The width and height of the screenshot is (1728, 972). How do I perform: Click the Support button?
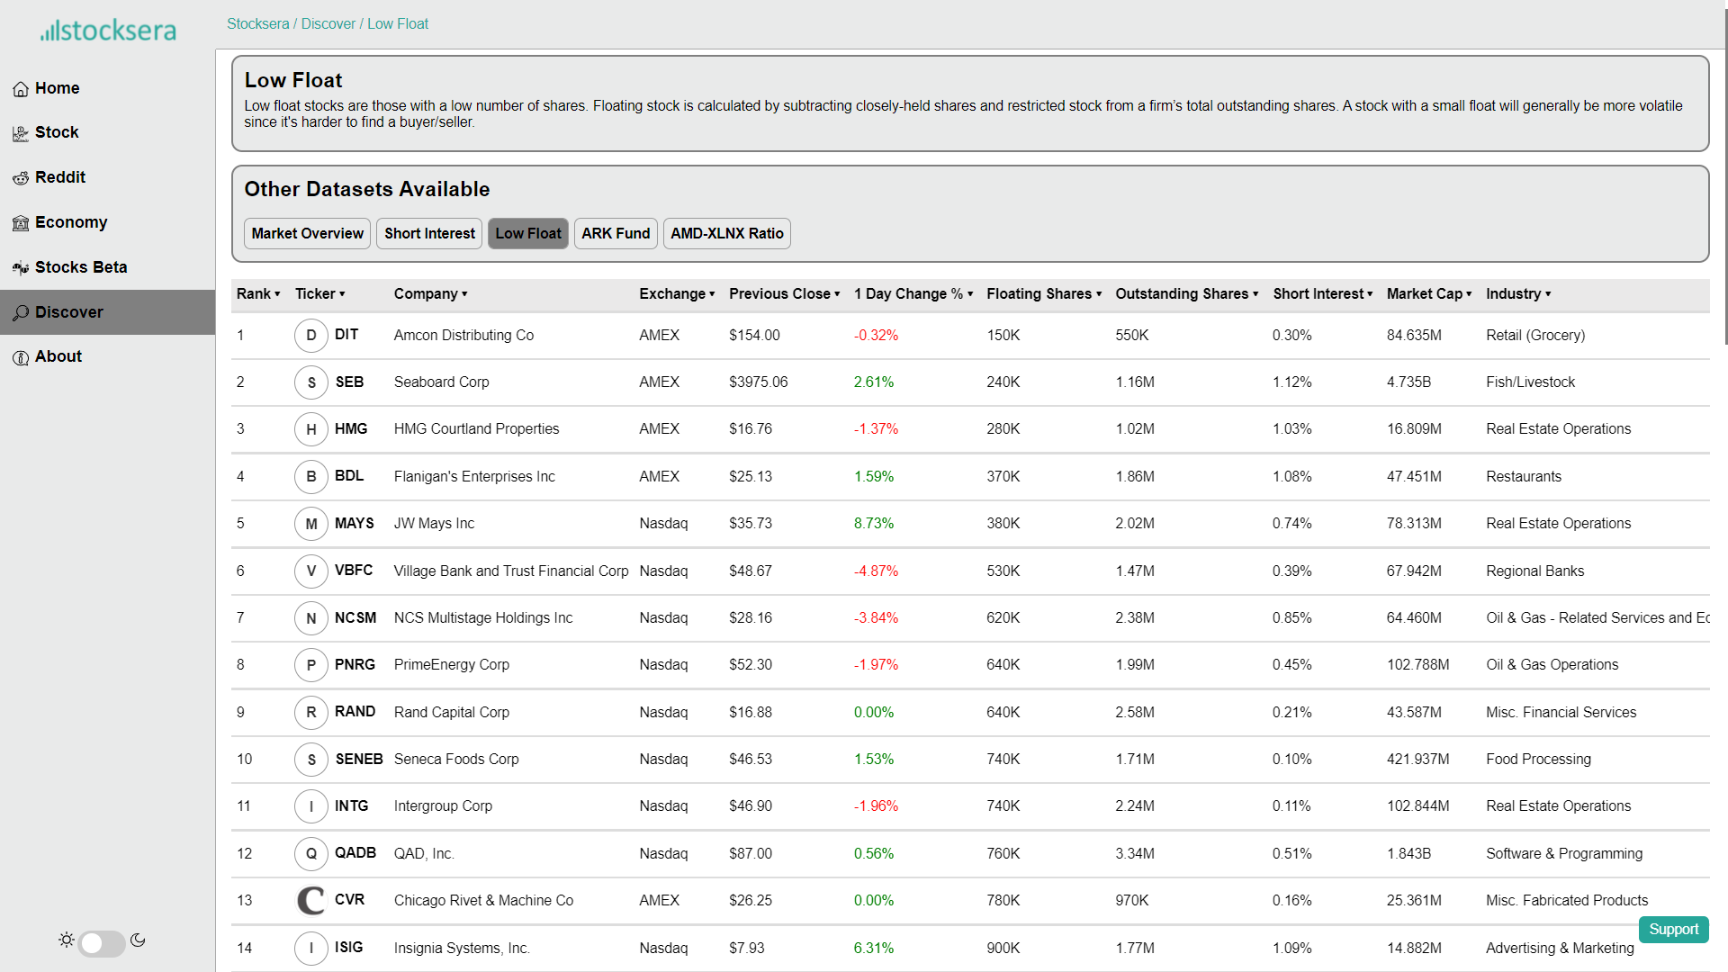pyautogui.click(x=1673, y=929)
